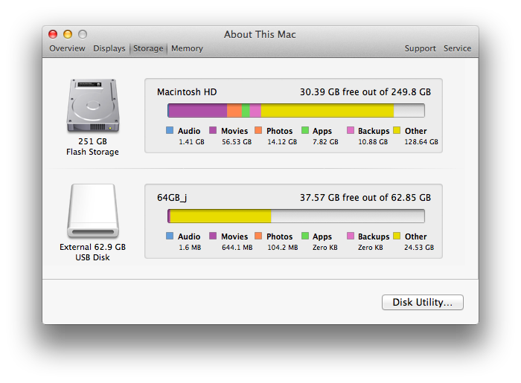The image size is (521, 383).
Task: Click the 7.82 GB Apps value
Action: tap(325, 142)
